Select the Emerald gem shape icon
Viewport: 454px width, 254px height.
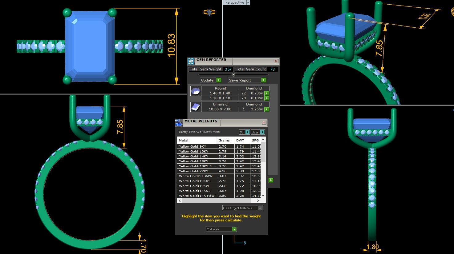[196, 107]
